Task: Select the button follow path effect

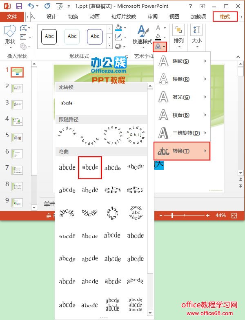Action: tap(136, 135)
